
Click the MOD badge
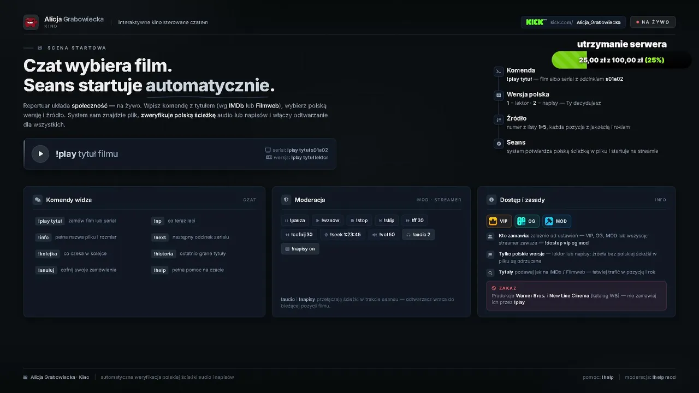556,221
